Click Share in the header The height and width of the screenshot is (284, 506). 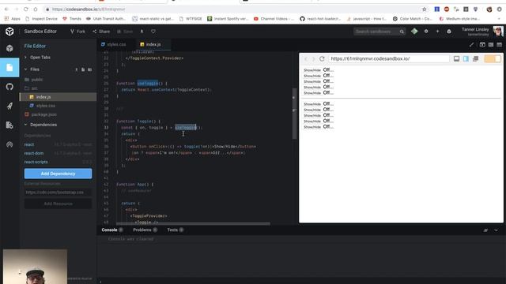point(101,32)
